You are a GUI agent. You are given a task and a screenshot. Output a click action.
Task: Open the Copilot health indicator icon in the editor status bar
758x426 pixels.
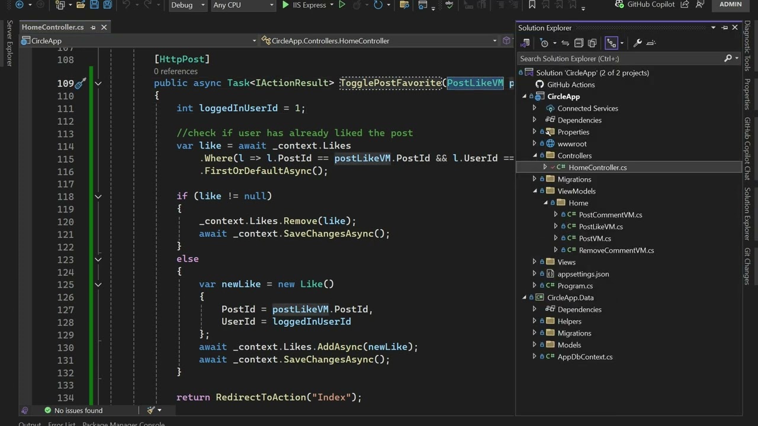[24, 410]
